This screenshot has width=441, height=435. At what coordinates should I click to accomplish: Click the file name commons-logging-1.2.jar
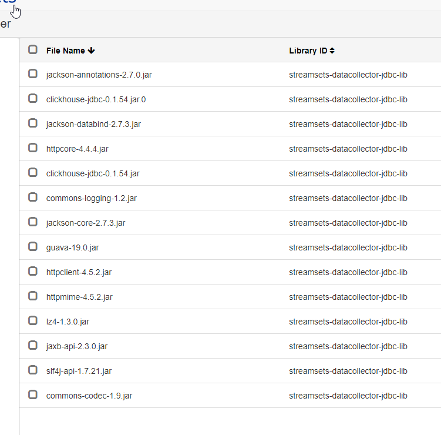(x=92, y=199)
